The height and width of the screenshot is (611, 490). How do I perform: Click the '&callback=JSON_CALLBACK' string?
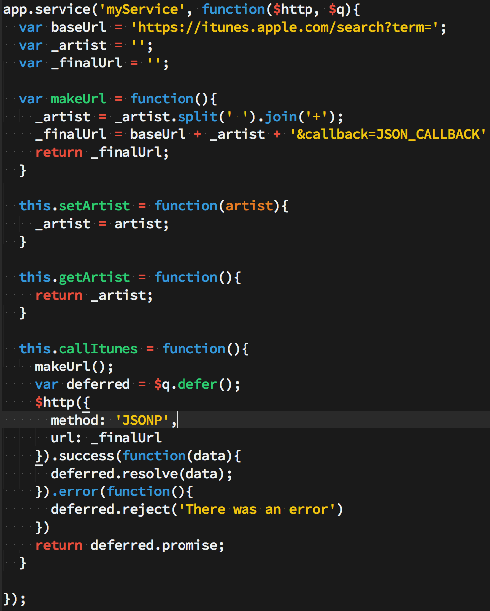click(387, 134)
